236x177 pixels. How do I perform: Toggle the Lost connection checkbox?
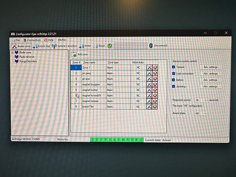(174, 74)
